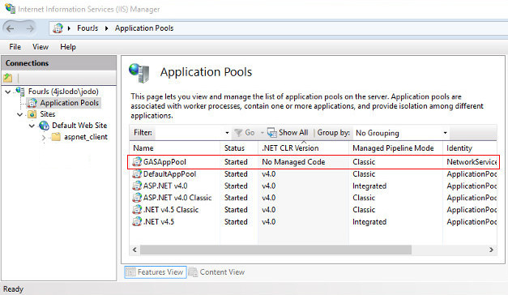
Task: Select Sites in Connections tree
Action: [48, 114]
